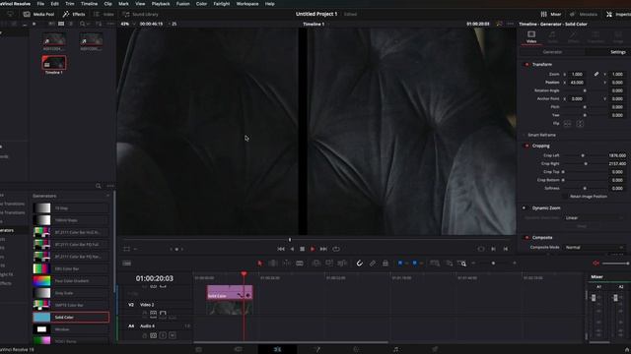Select the Blade Edit Mode tool
Viewport: 631px width, 354px height.
point(300,264)
